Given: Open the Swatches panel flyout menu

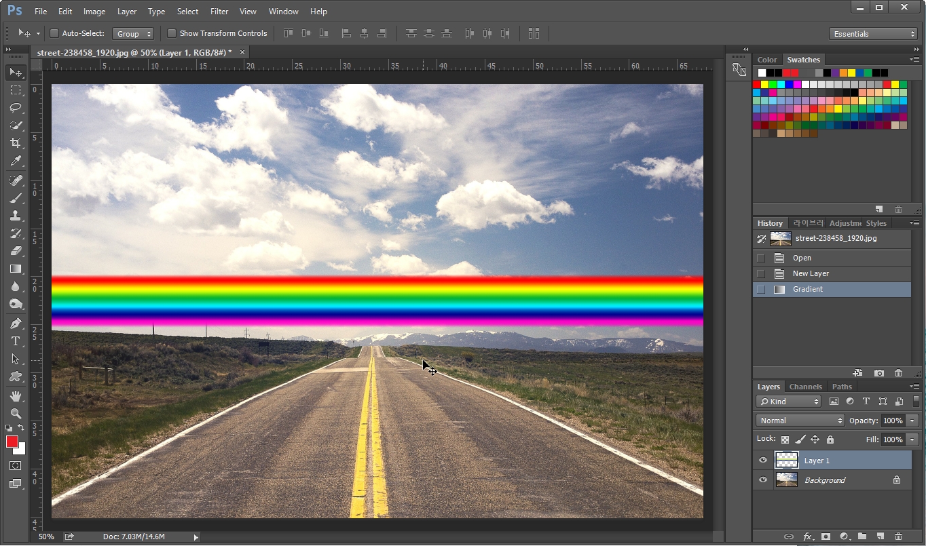Looking at the screenshot, I should 915,60.
